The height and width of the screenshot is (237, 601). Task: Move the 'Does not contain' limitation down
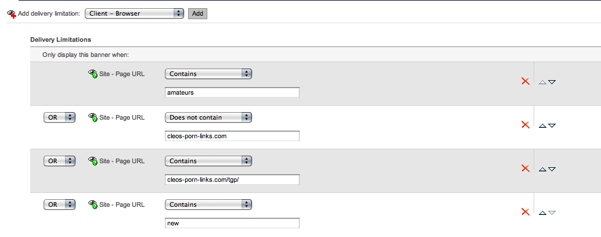[552, 125]
